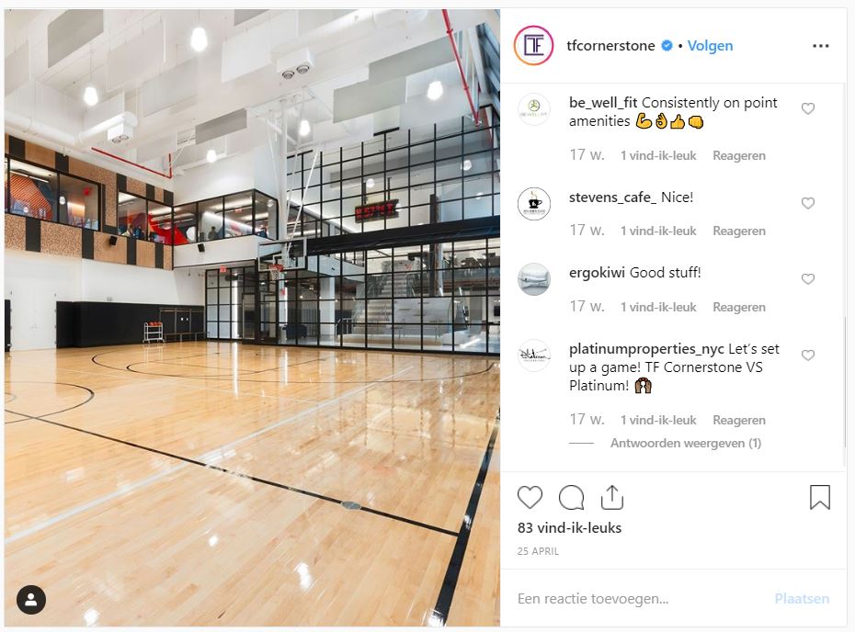The image size is (855, 632).
Task: Open tagged people icon on photo
Action: 31,600
